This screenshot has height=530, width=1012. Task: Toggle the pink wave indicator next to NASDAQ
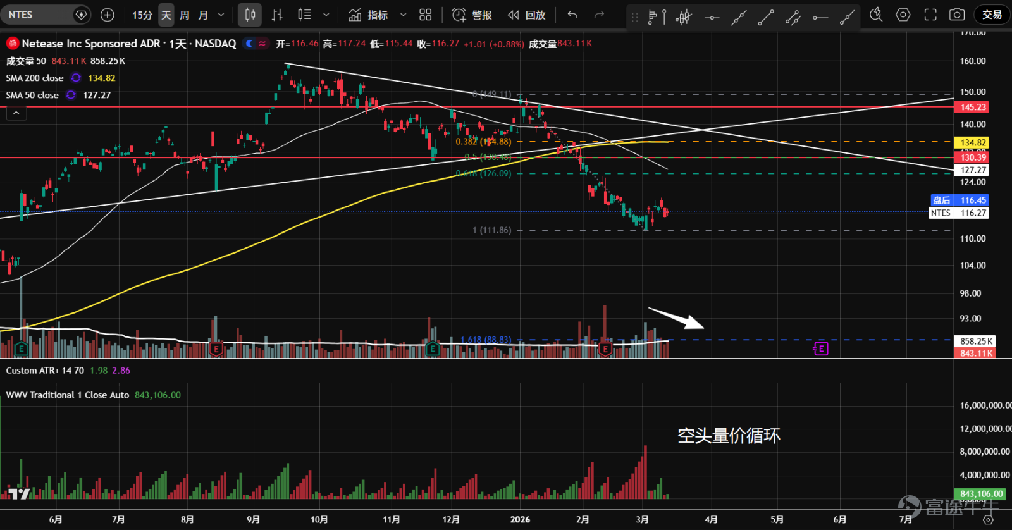click(x=262, y=44)
